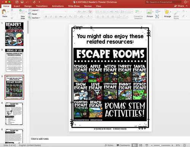The image size is (190, 147).
Task: Click the Redo/Repeat icon in title bar
Action: coord(34,2)
